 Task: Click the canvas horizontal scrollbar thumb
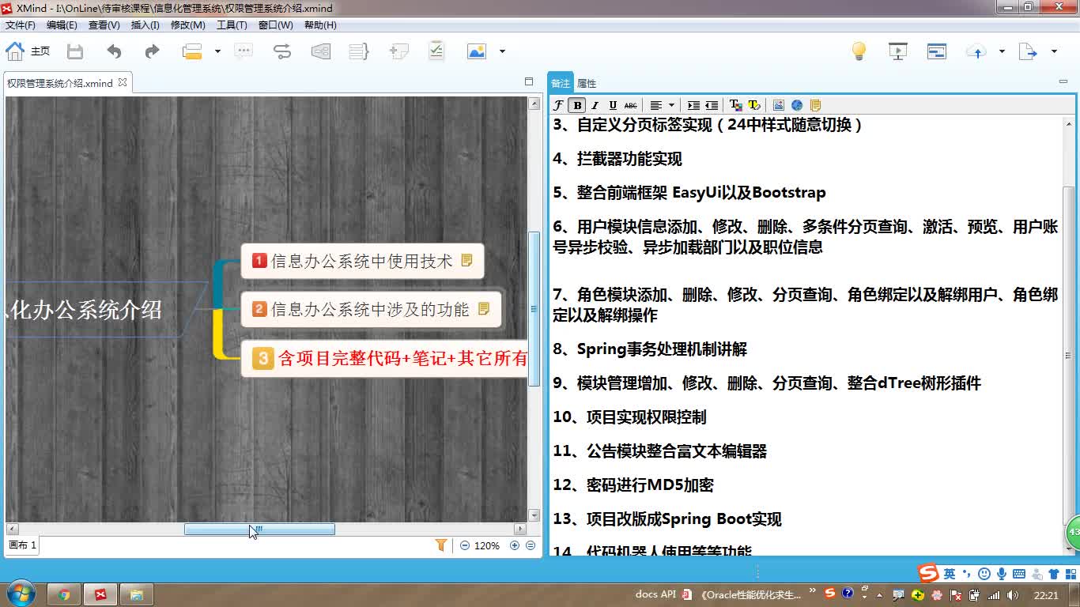pyautogui.click(x=259, y=529)
